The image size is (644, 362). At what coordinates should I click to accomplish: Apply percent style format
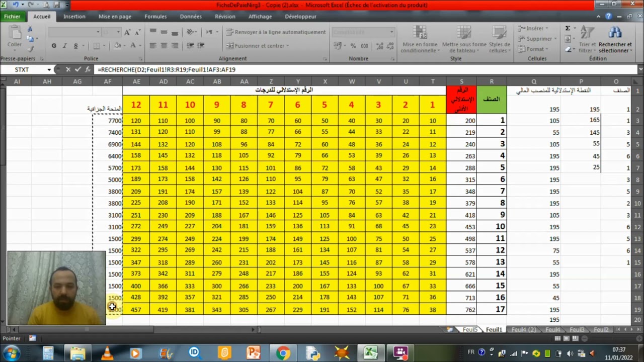(353, 46)
